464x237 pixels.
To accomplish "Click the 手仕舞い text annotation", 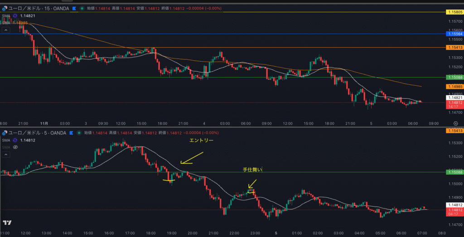I will [253, 170].
